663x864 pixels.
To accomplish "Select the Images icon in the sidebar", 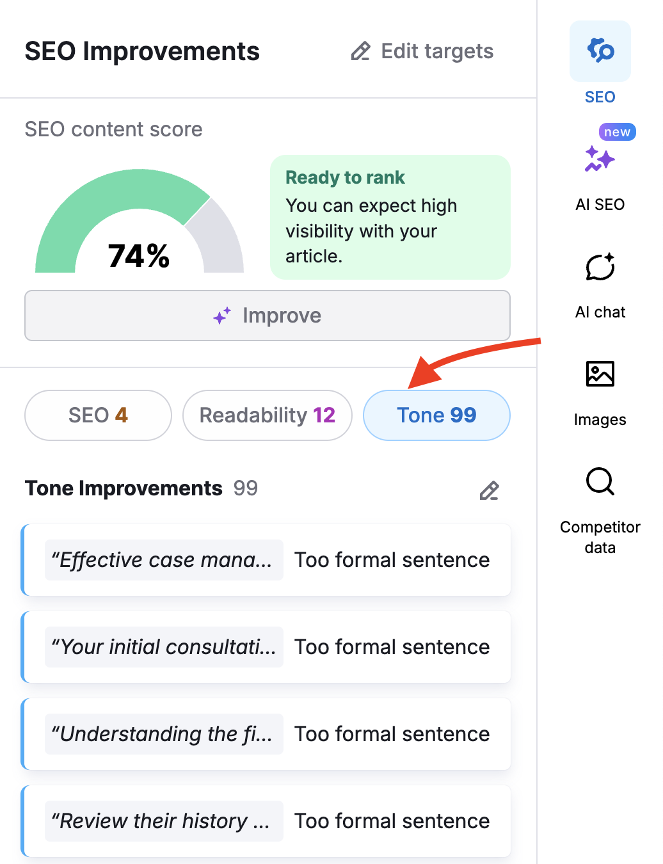I will [x=599, y=374].
